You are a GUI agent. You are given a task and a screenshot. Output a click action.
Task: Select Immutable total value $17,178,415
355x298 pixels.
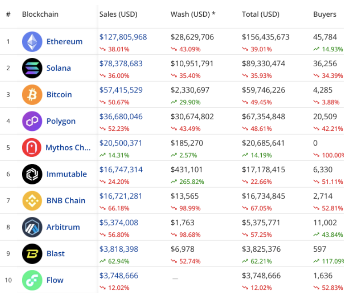tap(264, 169)
